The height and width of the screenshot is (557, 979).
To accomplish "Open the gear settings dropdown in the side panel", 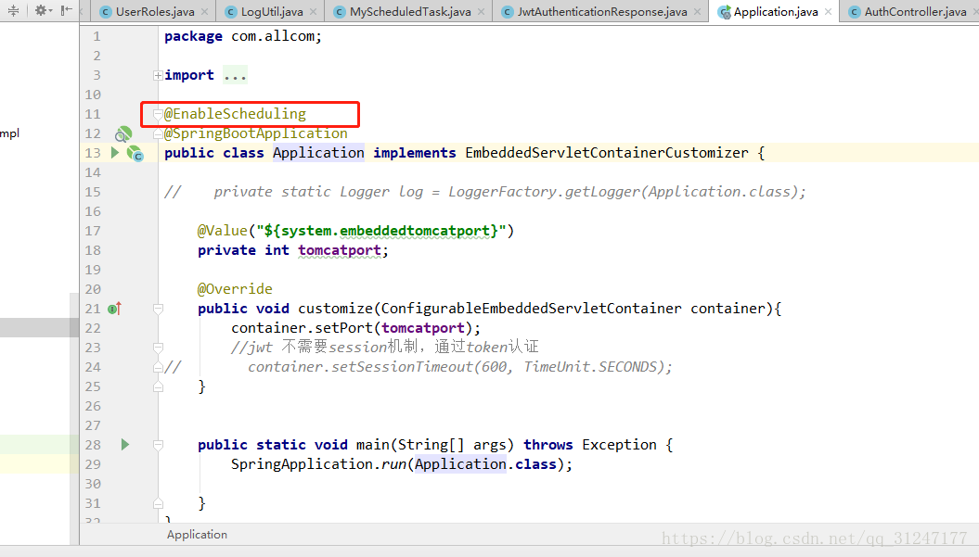I will (43, 10).
